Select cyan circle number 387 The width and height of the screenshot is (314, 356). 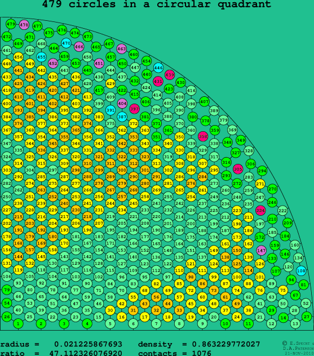tap(122, 117)
